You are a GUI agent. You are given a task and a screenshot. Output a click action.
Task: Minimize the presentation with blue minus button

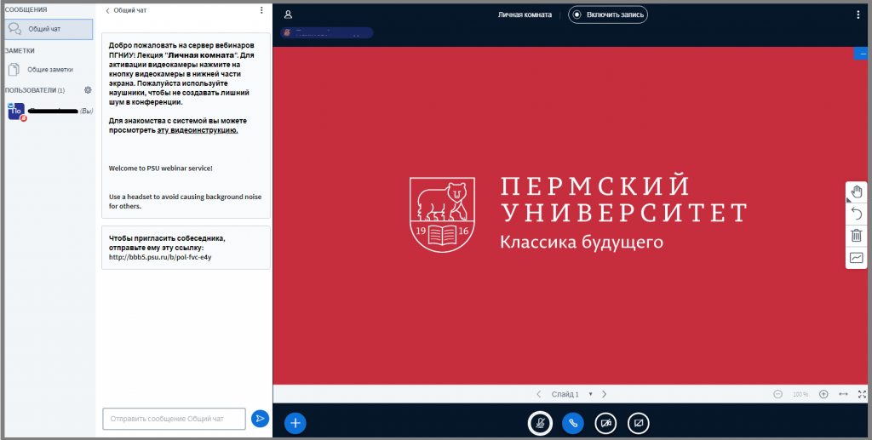[863, 54]
